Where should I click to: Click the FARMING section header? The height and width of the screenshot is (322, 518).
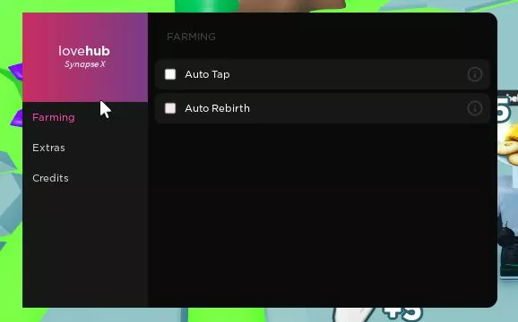pos(191,37)
